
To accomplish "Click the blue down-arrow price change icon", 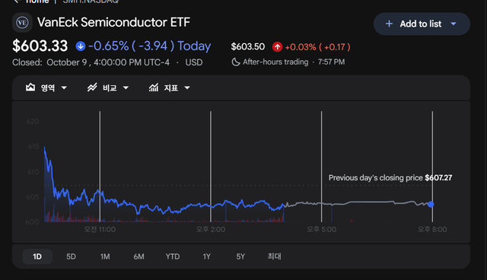I will (x=81, y=46).
